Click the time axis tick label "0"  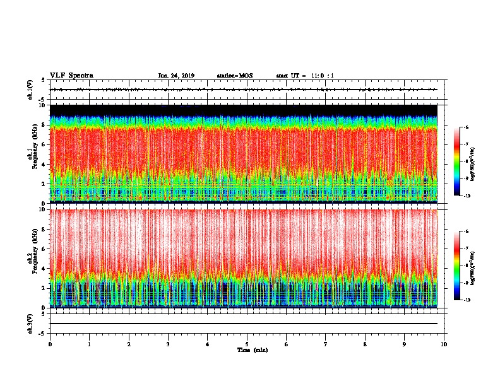point(50,344)
